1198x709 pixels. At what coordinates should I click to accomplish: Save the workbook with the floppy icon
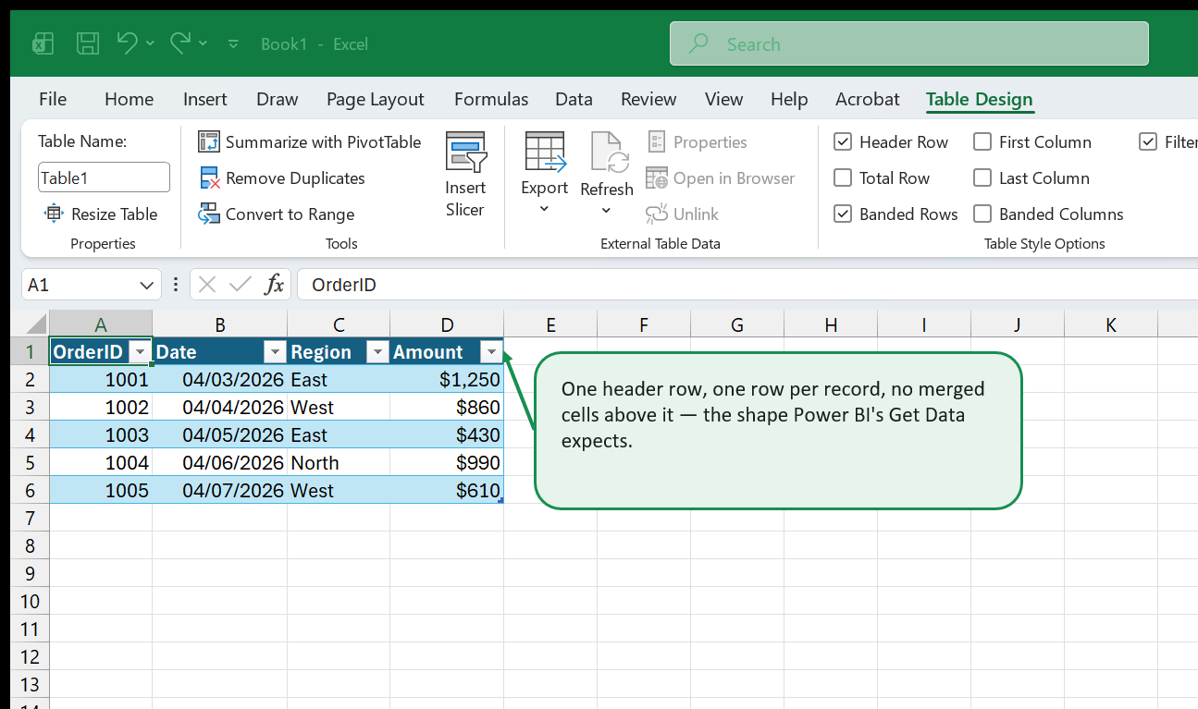(x=88, y=43)
